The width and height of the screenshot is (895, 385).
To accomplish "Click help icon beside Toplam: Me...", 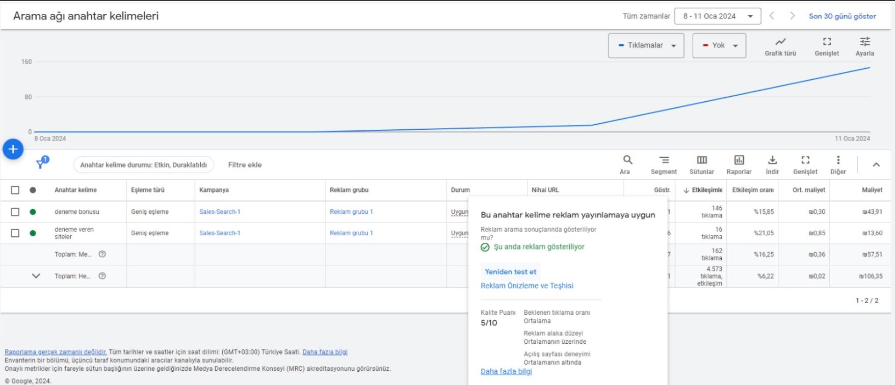I will pyautogui.click(x=102, y=254).
